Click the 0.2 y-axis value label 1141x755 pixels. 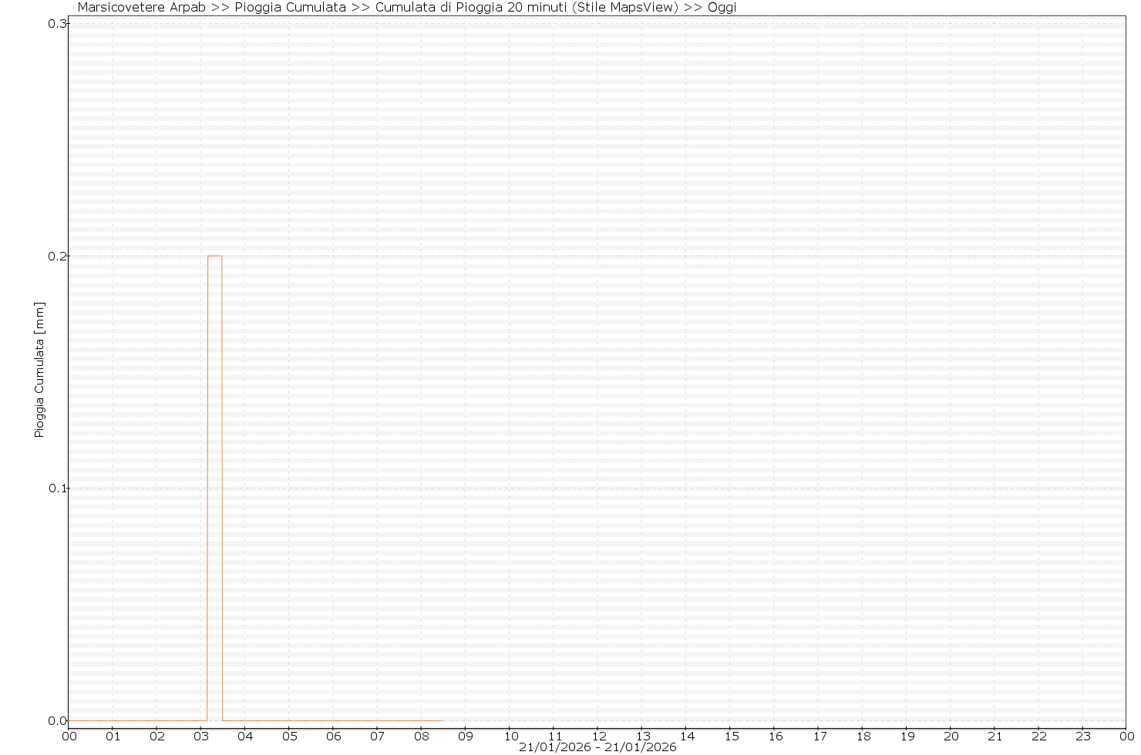[57, 256]
